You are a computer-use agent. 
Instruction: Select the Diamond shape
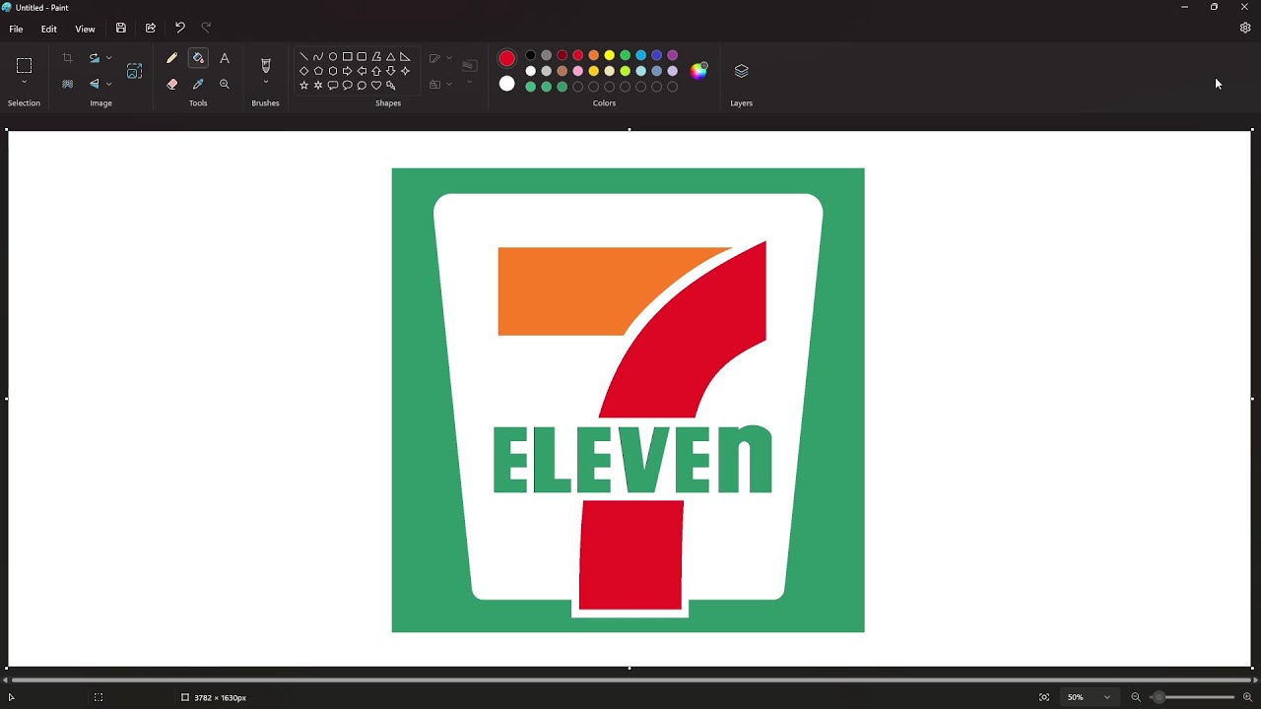coord(303,71)
